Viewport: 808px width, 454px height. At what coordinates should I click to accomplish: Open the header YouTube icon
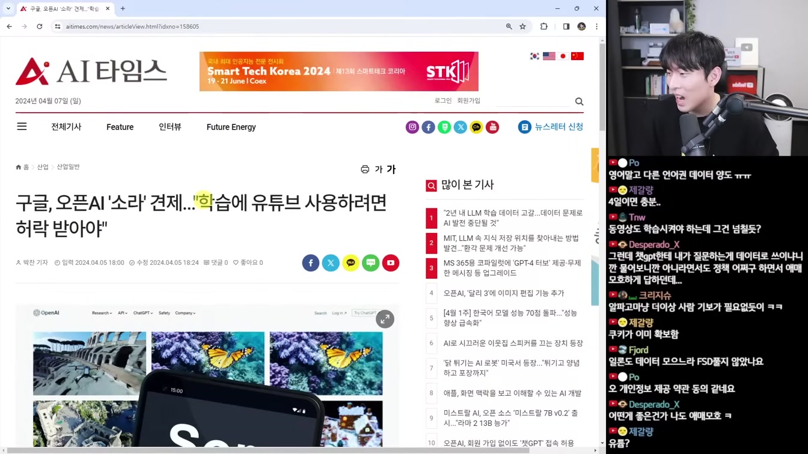[x=492, y=127]
